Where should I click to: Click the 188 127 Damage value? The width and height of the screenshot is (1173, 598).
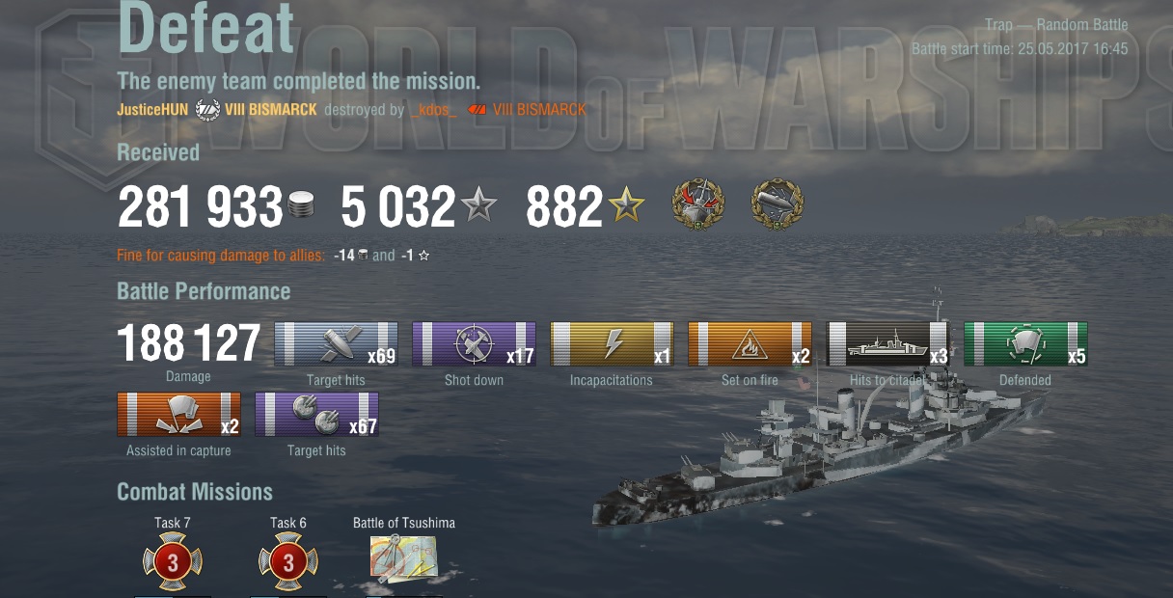click(189, 343)
